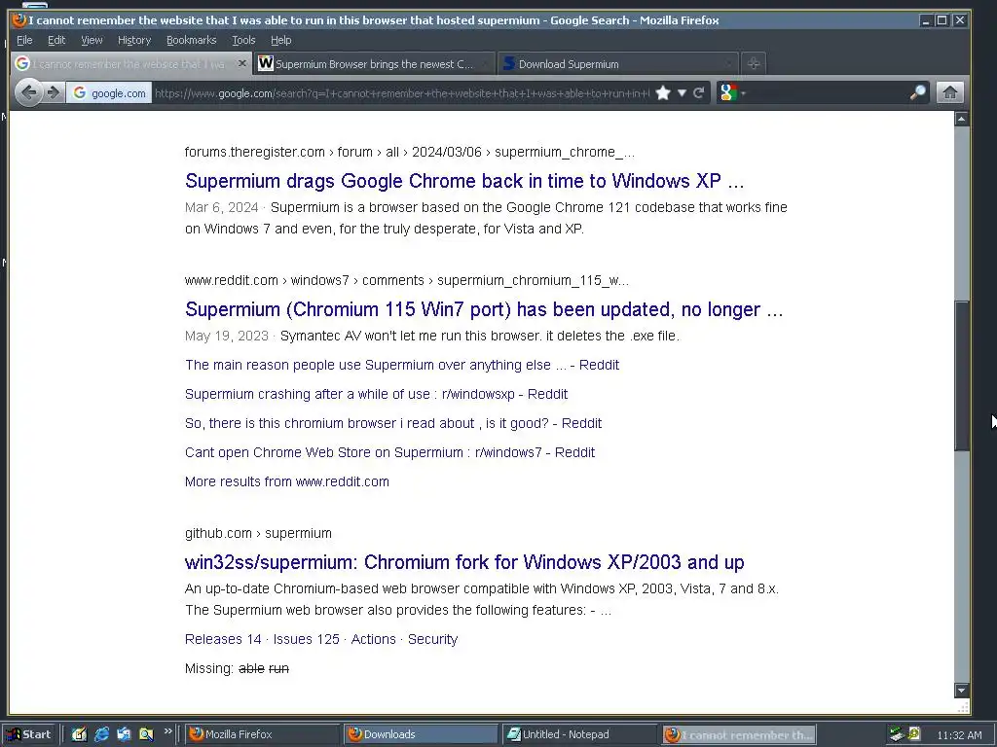Click the Firefox icon in the title bar
The width and height of the screenshot is (997, 747).
coord(19,19)
